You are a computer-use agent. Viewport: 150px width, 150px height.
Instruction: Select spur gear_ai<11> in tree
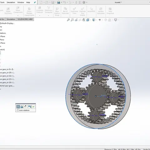click(7, 76)
